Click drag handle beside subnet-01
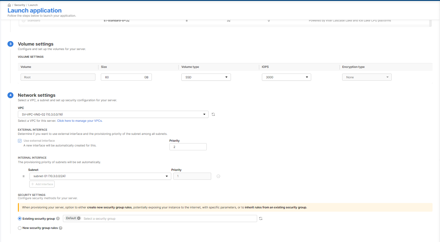 24,176
